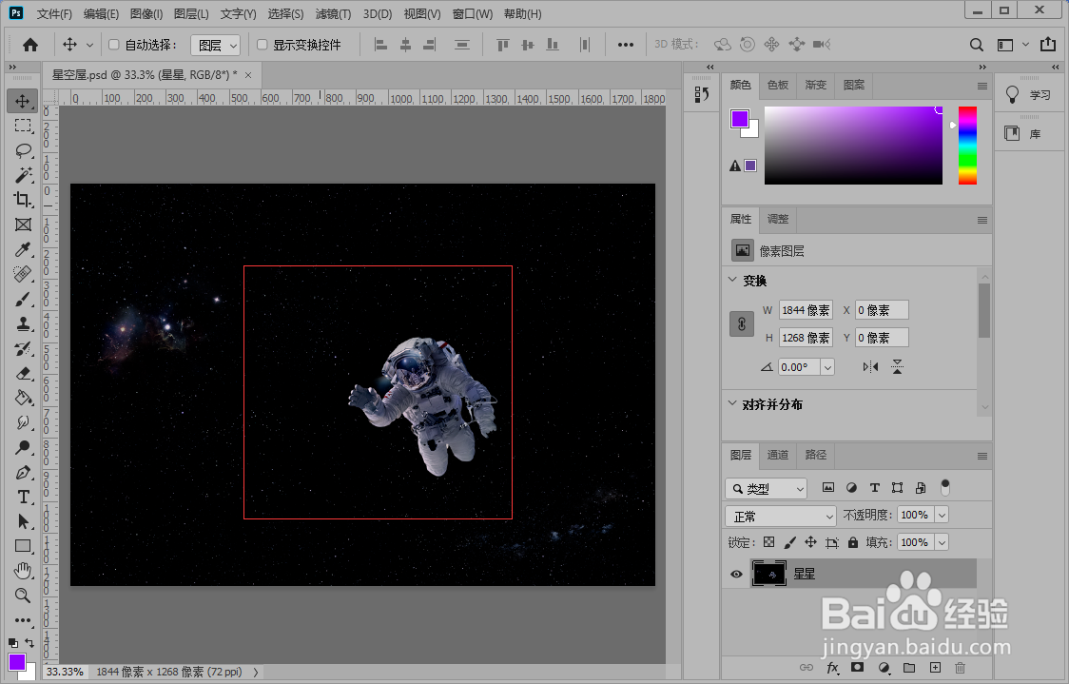Click the add layer style fx icon
Screen dimensions: 1069x684
coord(832,668)
